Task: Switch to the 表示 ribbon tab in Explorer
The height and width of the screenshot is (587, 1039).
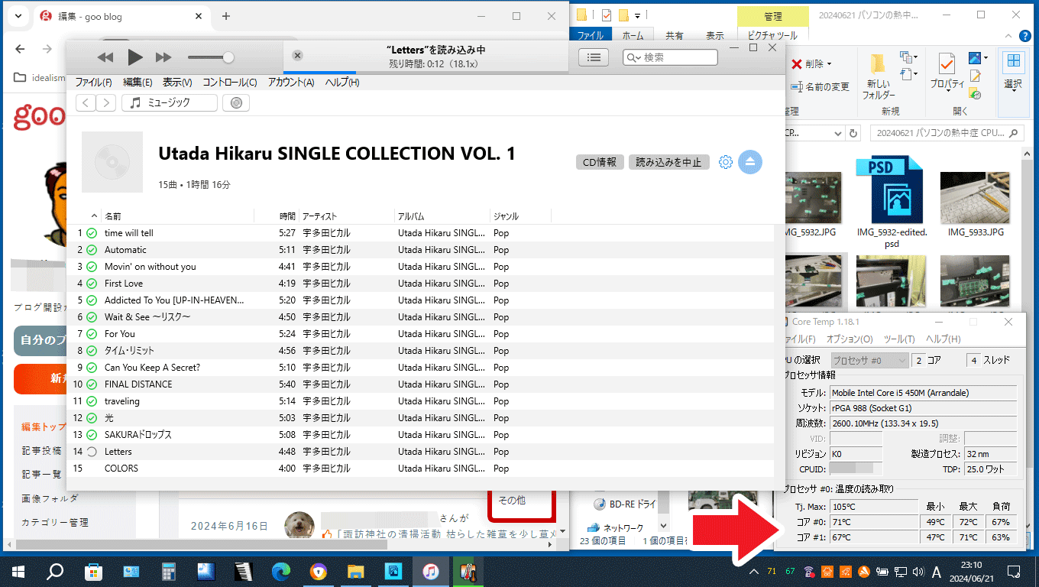Action: (715, 36)
